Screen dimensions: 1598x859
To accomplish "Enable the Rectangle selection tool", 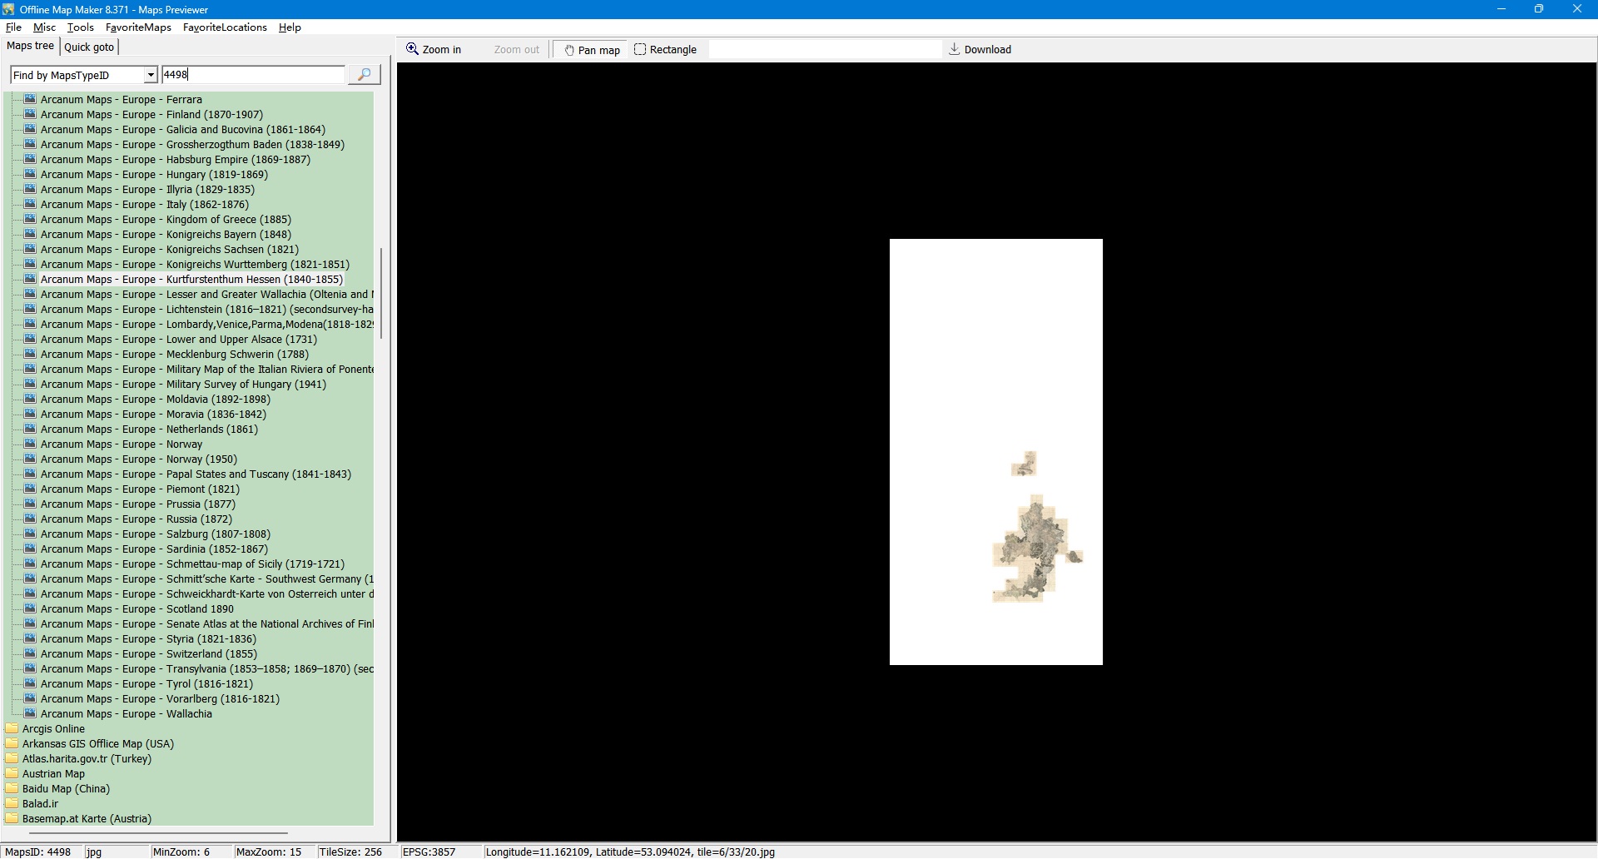I will 665,50.
